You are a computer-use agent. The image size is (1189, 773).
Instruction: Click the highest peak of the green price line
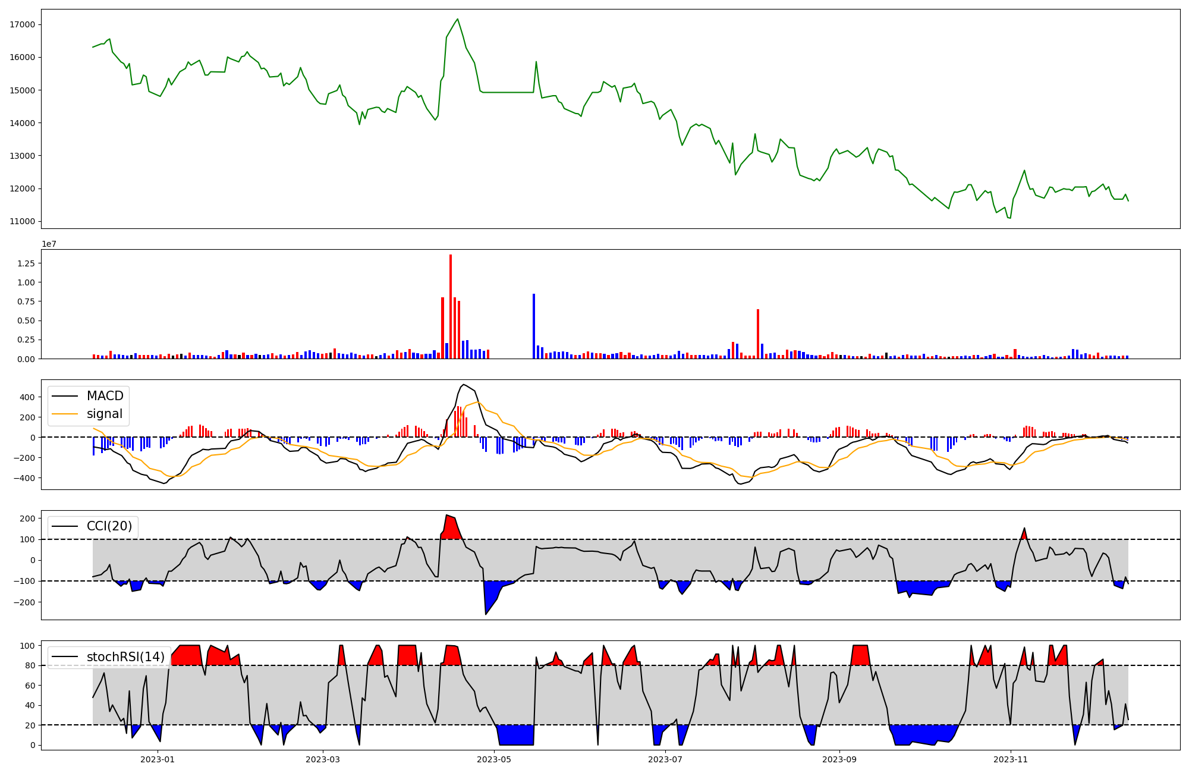click(457, 20)
